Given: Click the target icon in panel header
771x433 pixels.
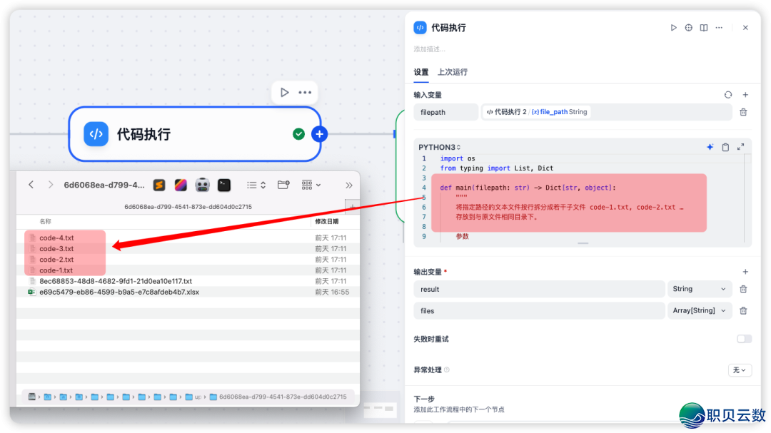Looking at the screenshot, I should pos(688,28).
